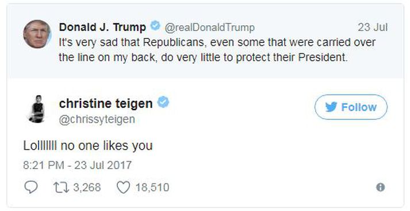Open Donald J. Trump's profile picture

point(37,34)
